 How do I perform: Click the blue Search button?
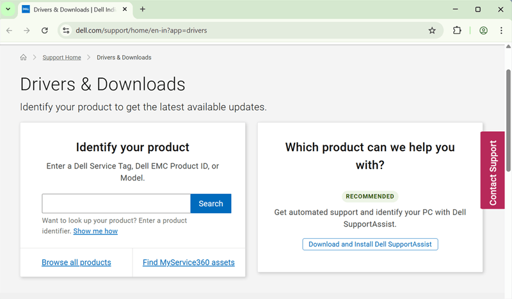[211, 204]
